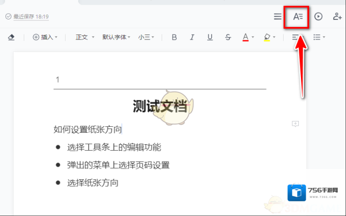Toggle strikethrough formatting
This screenshot has width=346, height=216.
[x=228, y=37]
